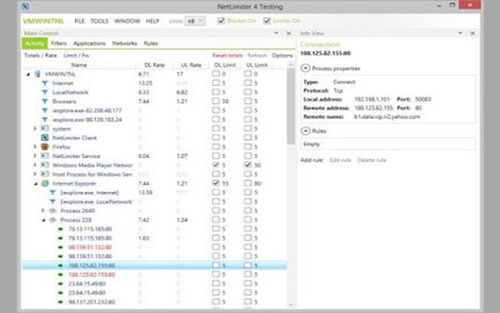Viewport: 500px width, 313px height.
Task: Click the Firefox icon in the list
Action: point(45,146)
